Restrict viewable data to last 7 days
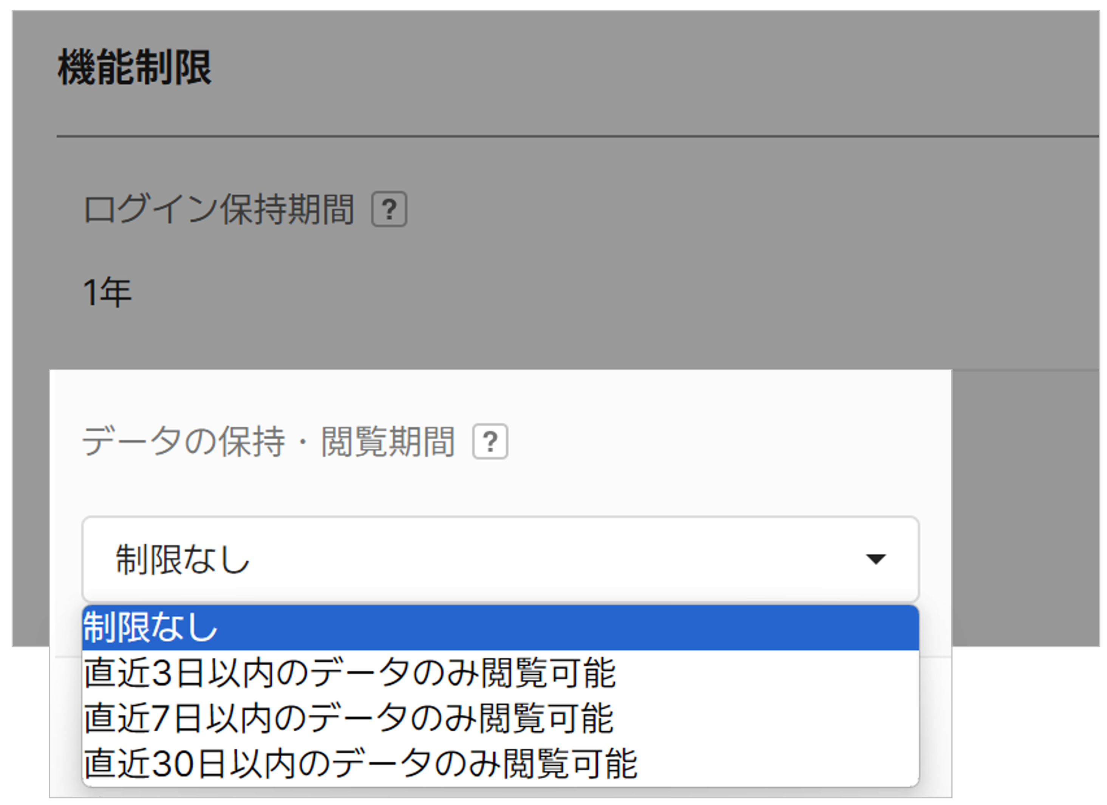This screenshot has width=1107, height=805. pos(348,718)
